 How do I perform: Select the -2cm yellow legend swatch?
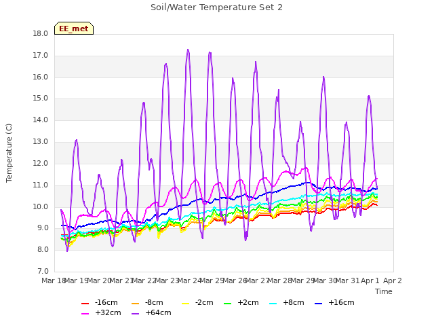185,304
